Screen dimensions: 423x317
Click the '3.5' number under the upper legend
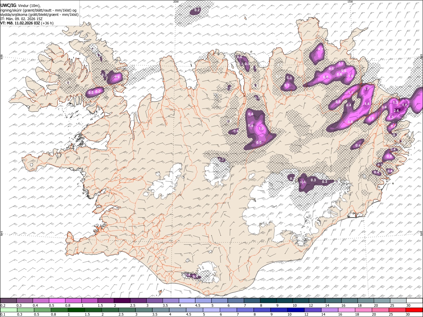point(165,305)
